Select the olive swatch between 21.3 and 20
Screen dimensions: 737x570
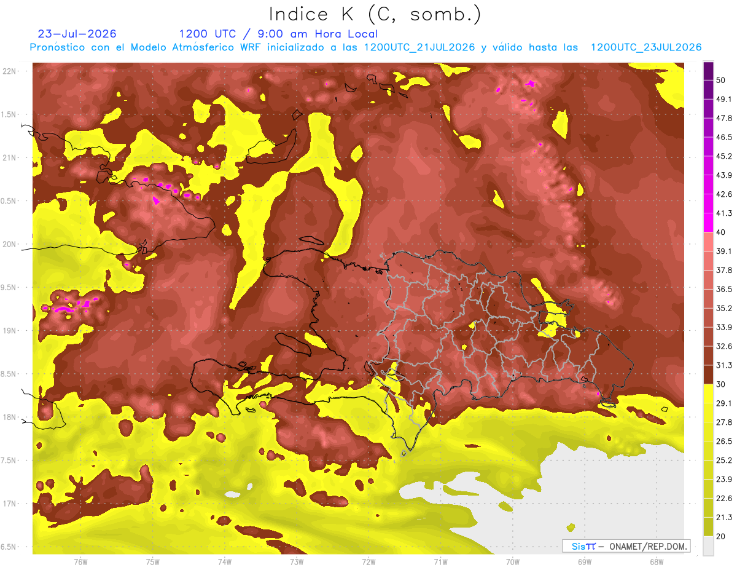709,526
